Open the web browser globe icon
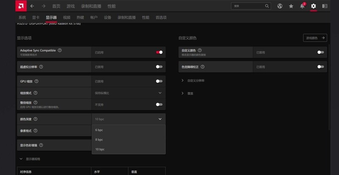 pos(280,6)
